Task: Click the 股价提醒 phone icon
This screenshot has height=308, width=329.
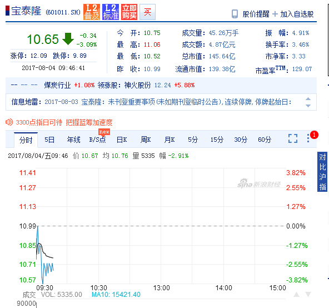Action: 235,14
